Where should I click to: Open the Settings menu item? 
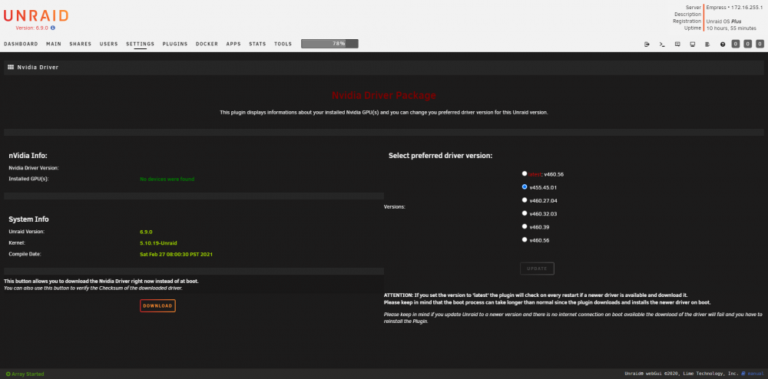coord(140,44)
